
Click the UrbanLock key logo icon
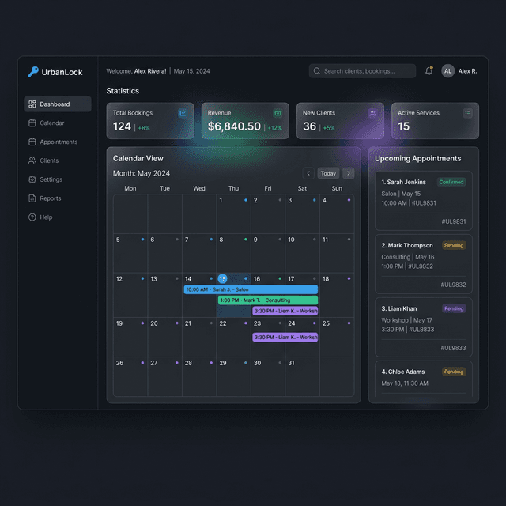33,72
